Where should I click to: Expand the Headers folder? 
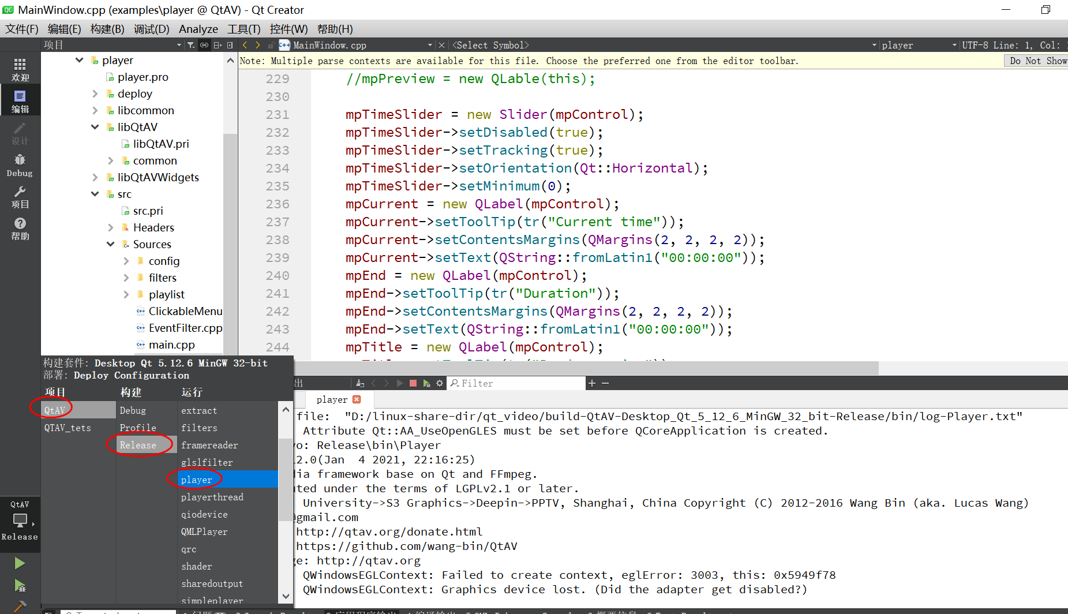(111, 227)
